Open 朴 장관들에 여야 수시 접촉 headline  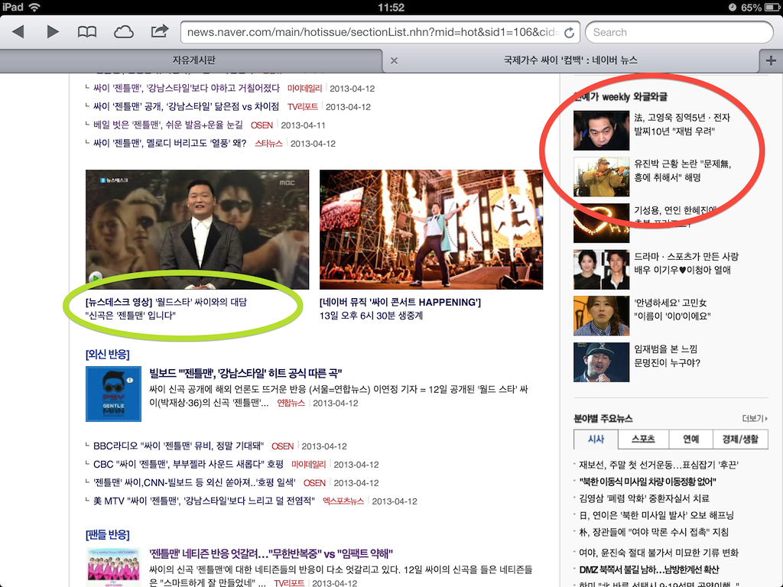[654, 532]
